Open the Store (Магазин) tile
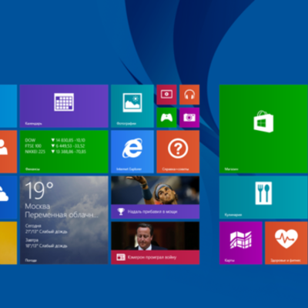Viewport: 308px width, 308px height. click(263, 129)
